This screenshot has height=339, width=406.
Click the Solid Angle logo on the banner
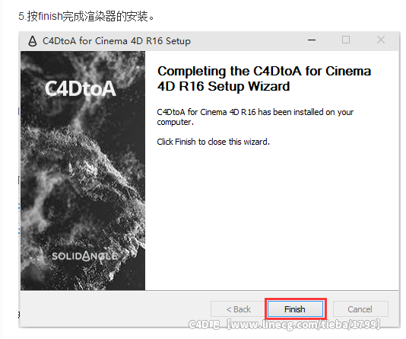click(85, 256)
